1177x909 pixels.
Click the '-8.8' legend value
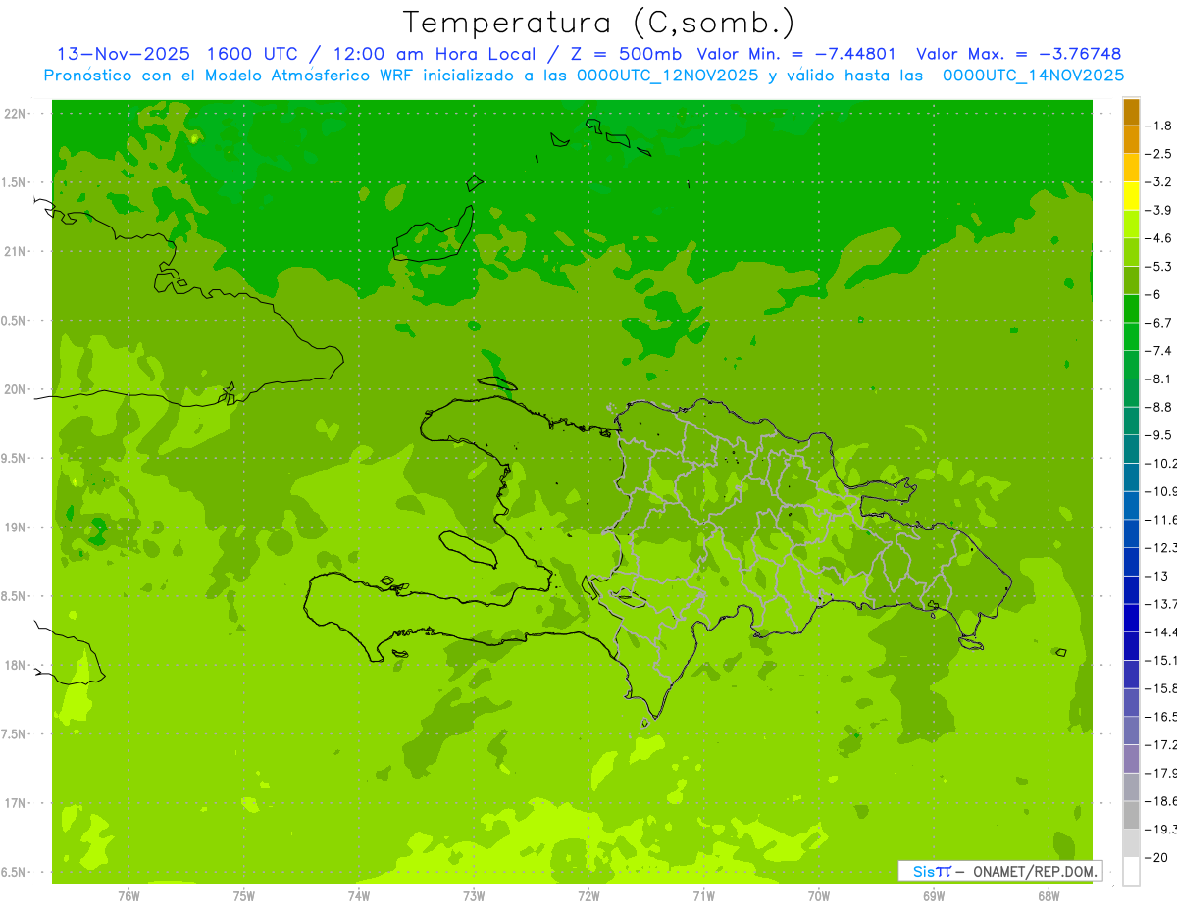1159,407
